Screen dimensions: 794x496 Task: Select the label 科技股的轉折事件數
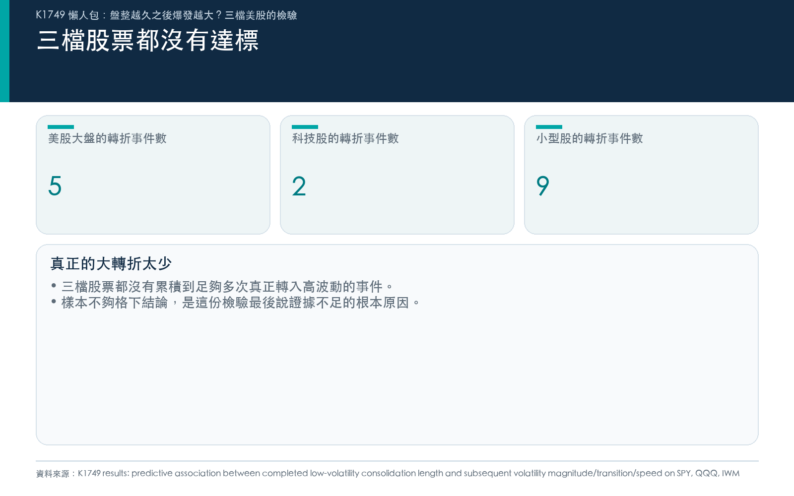(x=345, y=138)
